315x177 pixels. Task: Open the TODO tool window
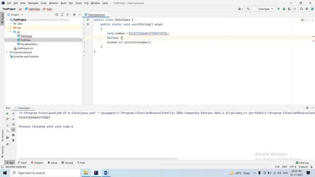coord(22,163)
